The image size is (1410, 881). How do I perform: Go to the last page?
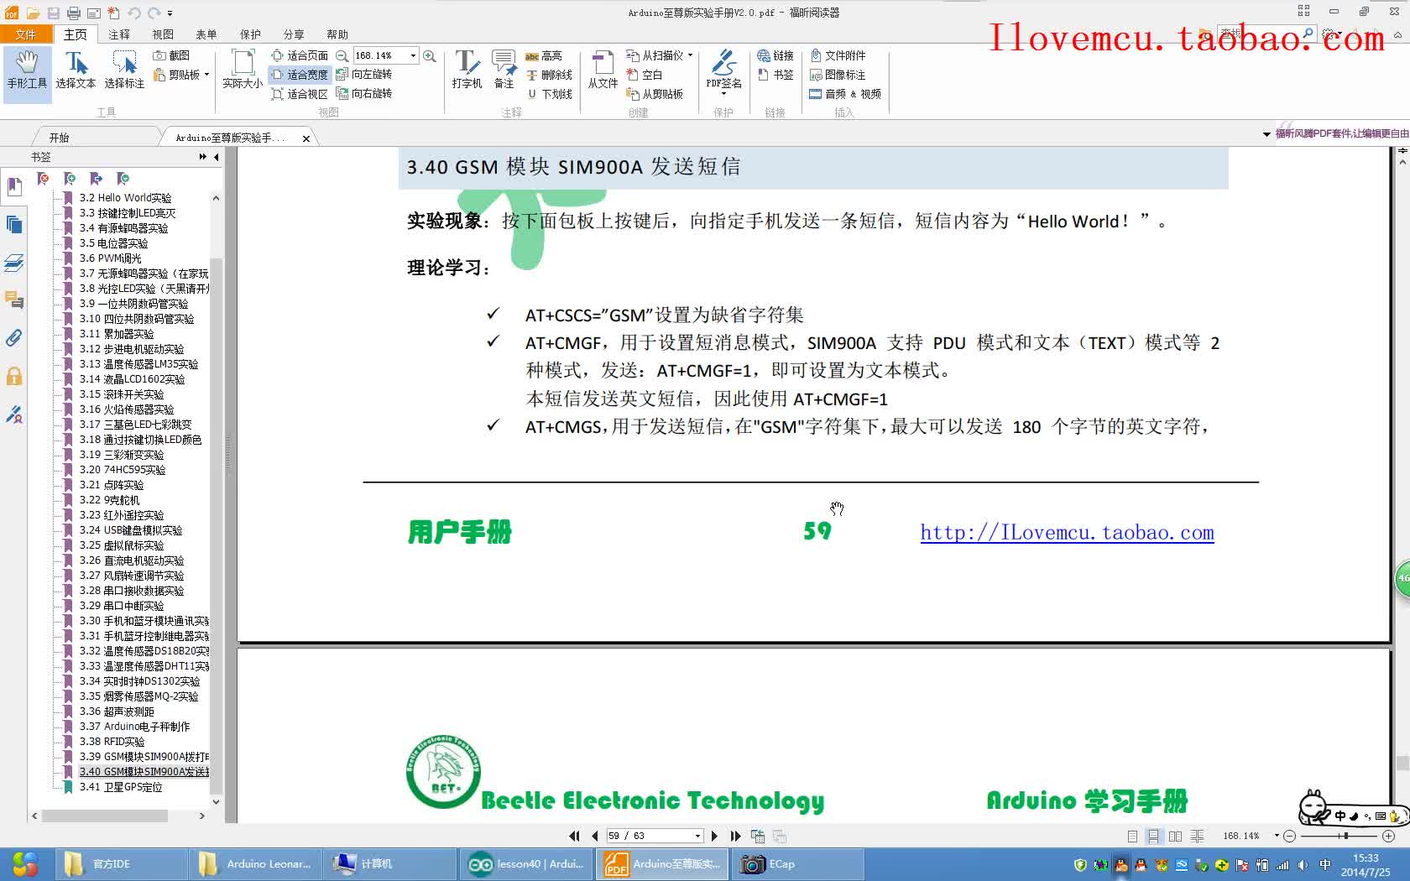(735, 836)
